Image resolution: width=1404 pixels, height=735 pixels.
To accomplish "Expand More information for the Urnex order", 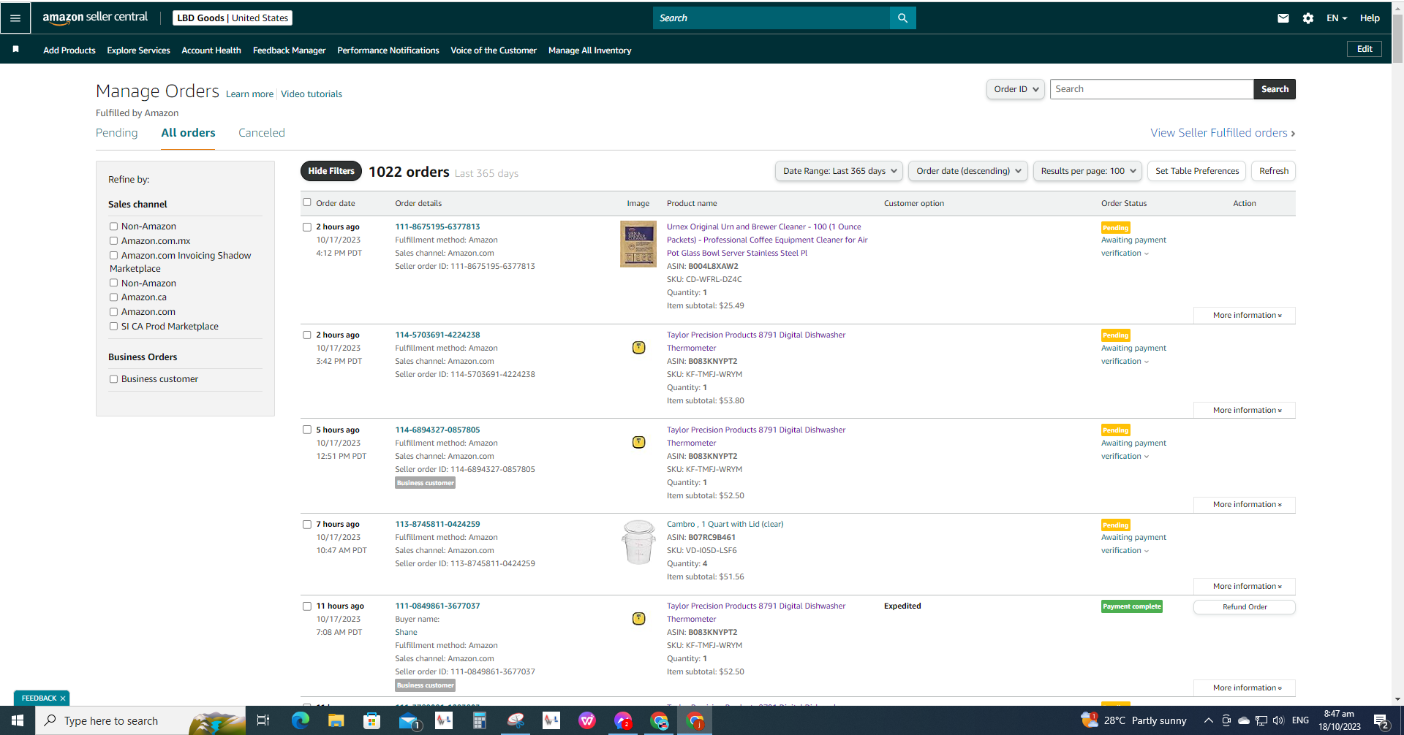I will click(1245, 316).
